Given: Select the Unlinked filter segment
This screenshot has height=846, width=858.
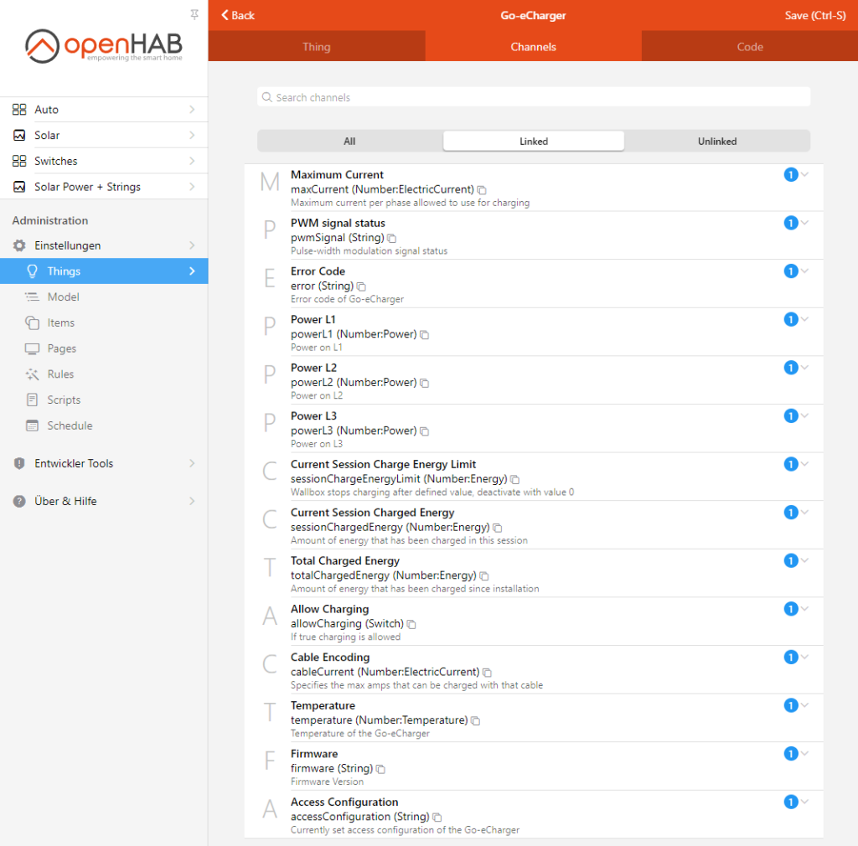Looking at the screenshot, I should point(717,141).
